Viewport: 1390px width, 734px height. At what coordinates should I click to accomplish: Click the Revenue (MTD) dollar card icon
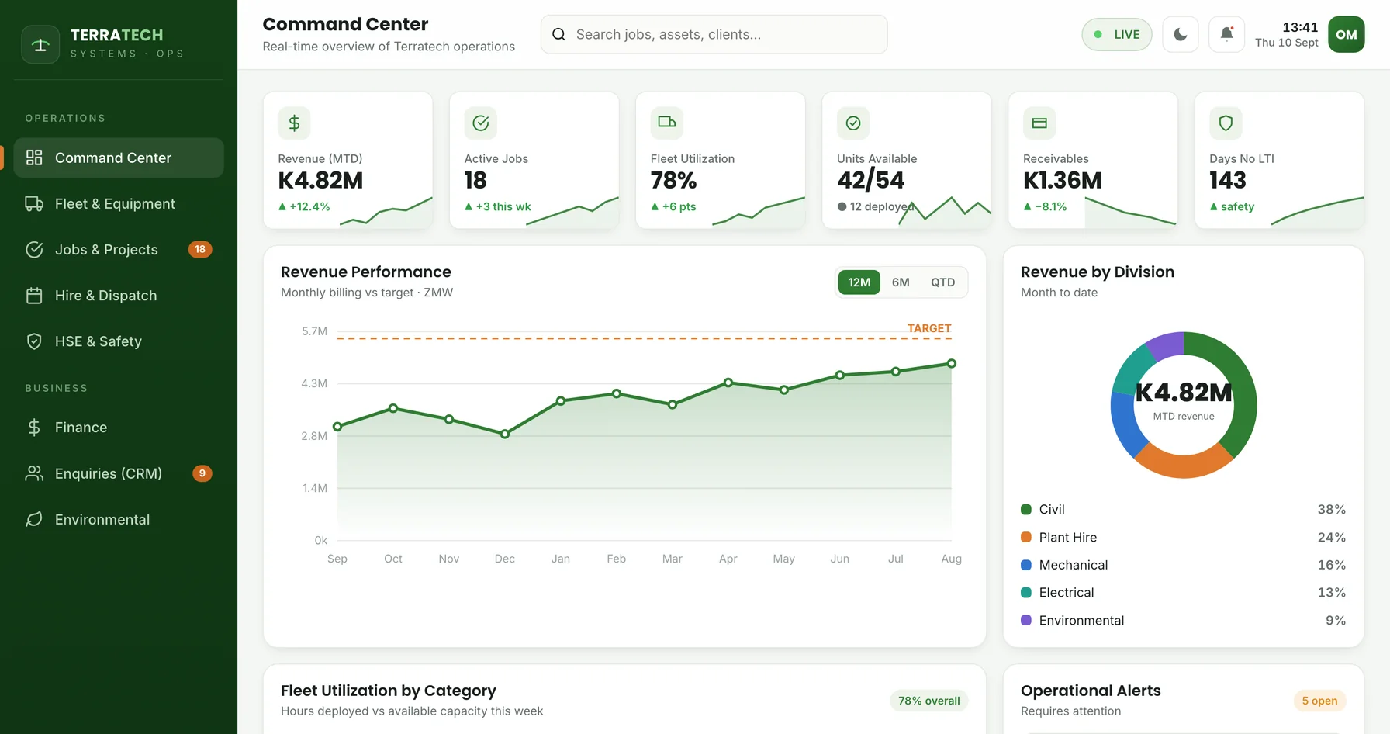(x=294, y=123)
